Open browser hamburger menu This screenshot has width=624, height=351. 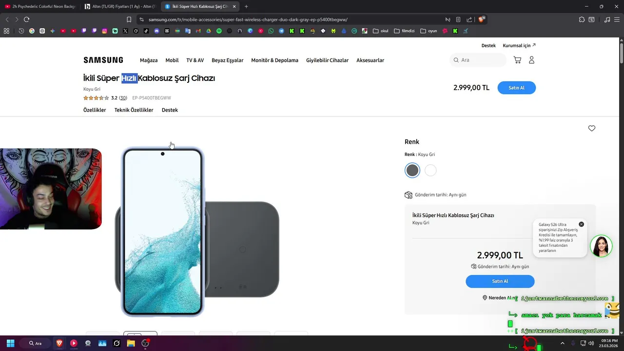pos(617,19)
